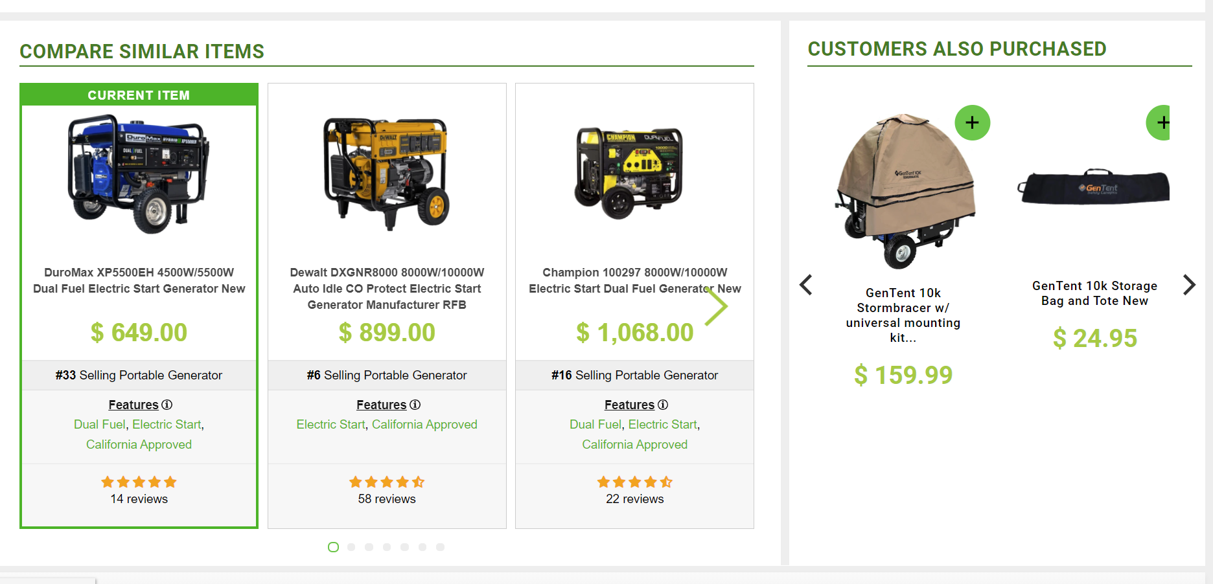
Task: Click Compare Similar Items heading
Action: [142, 51]
